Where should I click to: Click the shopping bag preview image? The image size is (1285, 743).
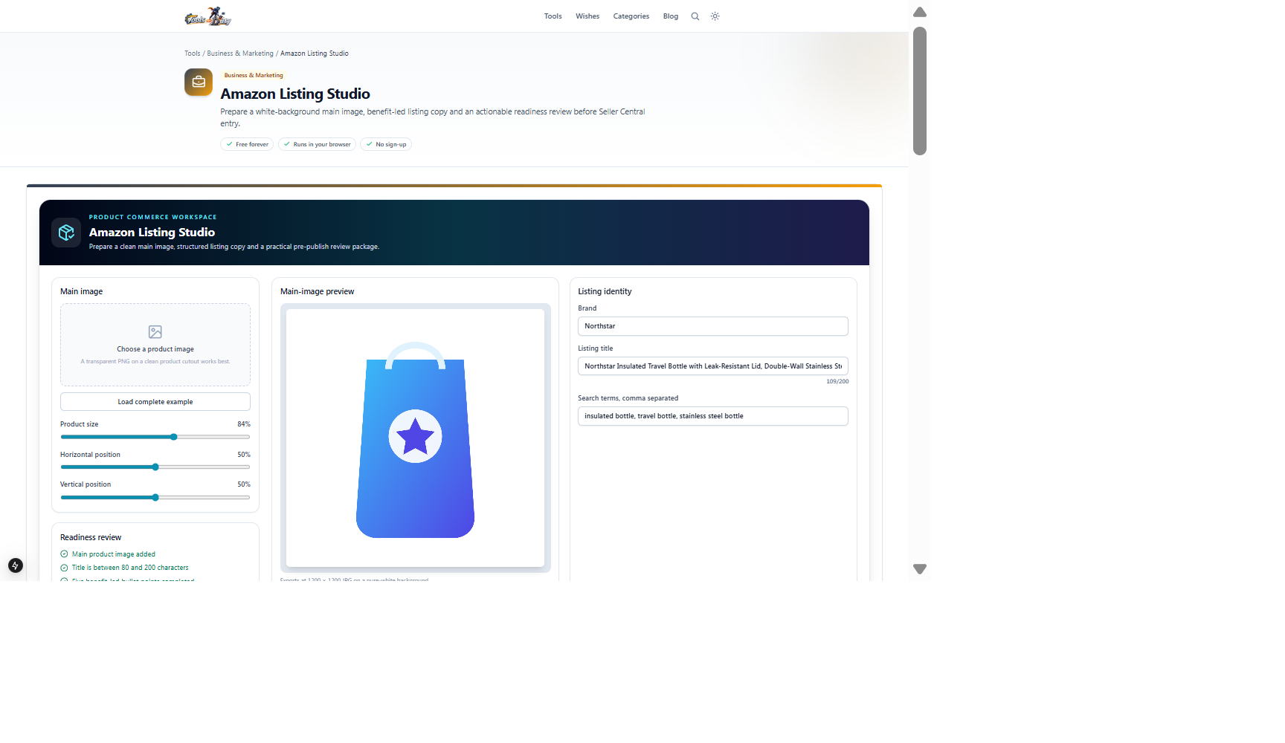(x=416, y=438)
